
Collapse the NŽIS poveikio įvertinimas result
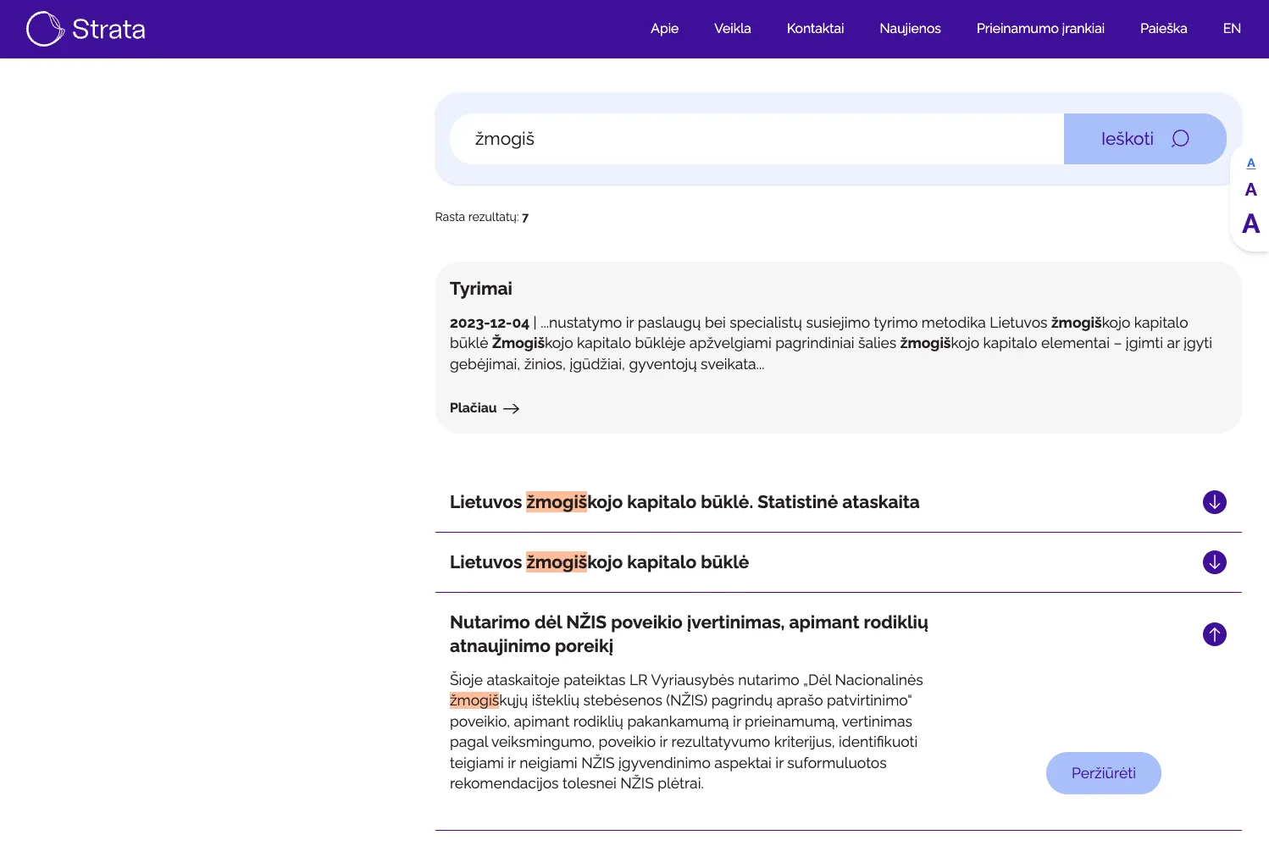(1214, 634)
